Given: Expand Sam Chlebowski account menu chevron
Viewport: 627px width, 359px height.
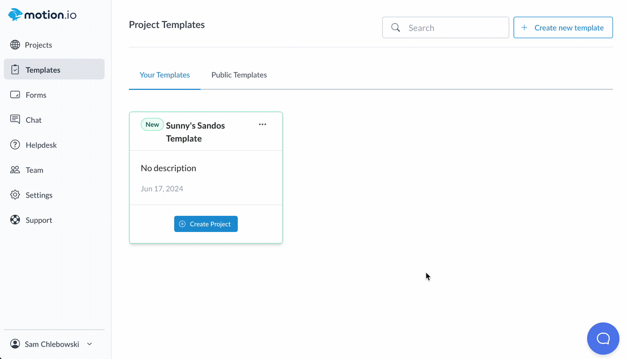Looking at the screenshot, I should [x=89, y=344].
